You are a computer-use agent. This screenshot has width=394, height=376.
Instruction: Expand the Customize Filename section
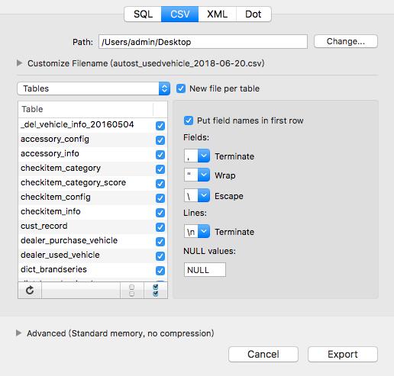pos(19,63)
